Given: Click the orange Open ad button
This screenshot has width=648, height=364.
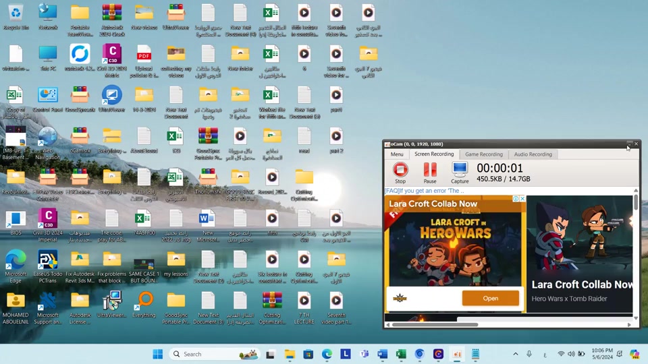Looking at the screenshot, I should 490,298.
